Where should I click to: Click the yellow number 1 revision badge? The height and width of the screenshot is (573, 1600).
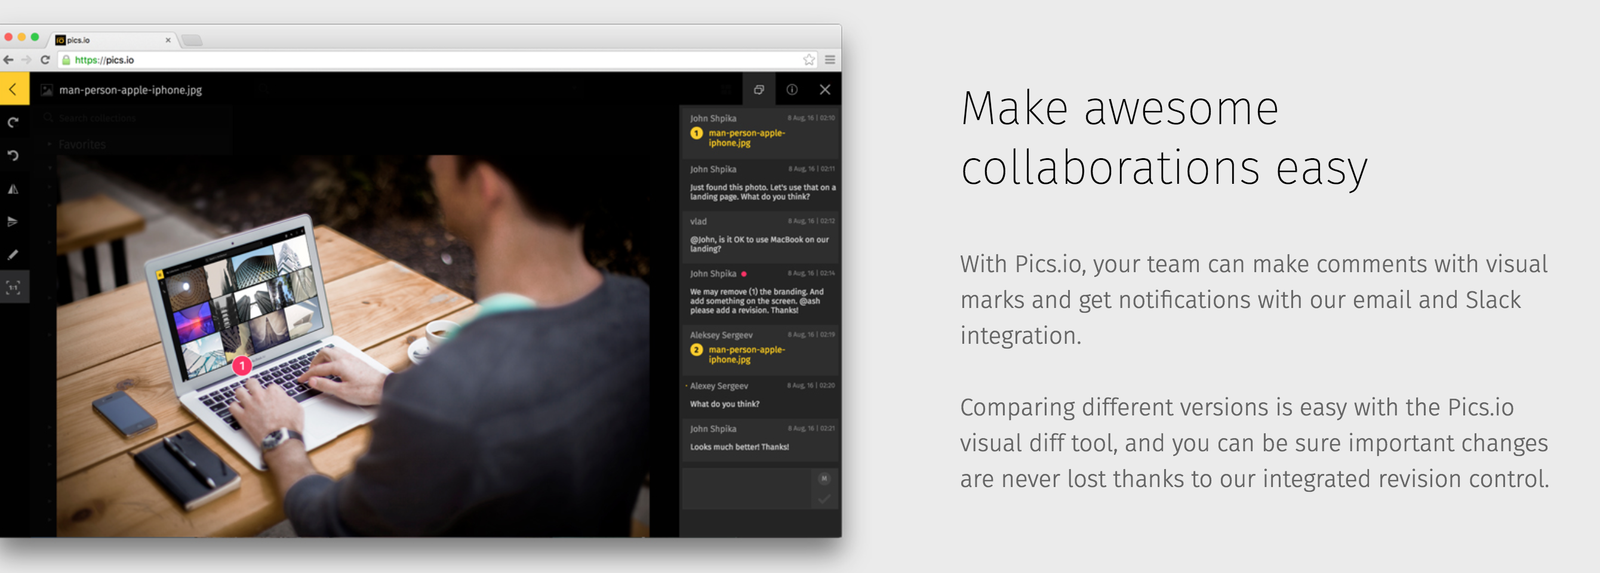[696, 133]
